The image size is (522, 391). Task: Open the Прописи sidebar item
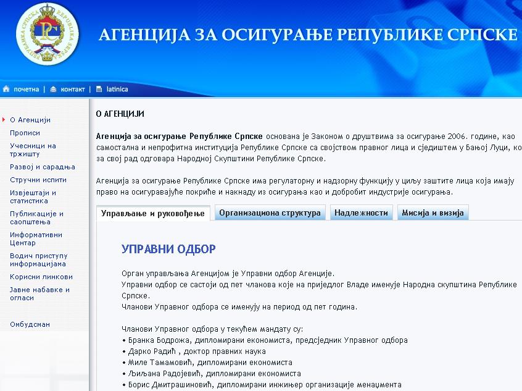pyautogui.click(x=25, y=133)
